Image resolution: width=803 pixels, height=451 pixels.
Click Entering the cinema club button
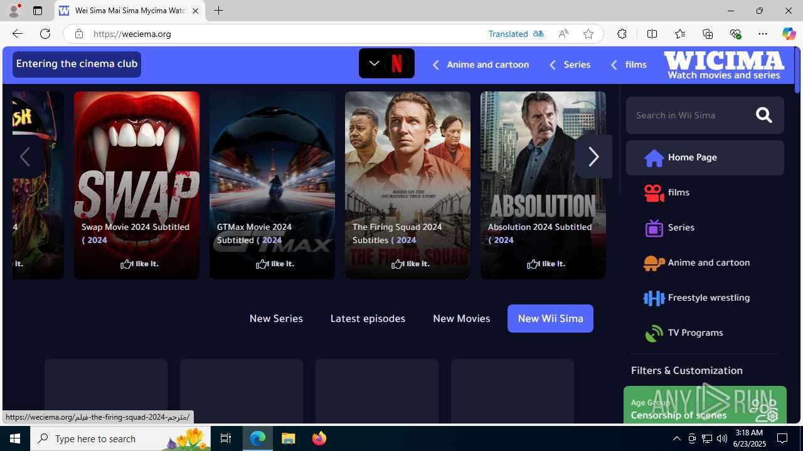pyautogui.click(x=77, y=64)
